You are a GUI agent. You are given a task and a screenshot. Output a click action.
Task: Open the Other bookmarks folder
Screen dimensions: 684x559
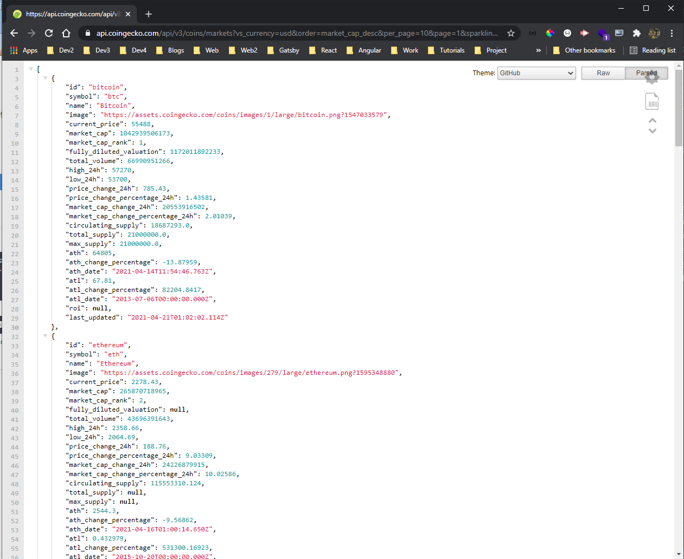(x=584, y=50)
